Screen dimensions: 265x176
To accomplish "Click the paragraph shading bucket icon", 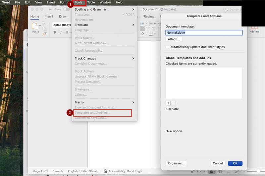I will tap(142, 34).
